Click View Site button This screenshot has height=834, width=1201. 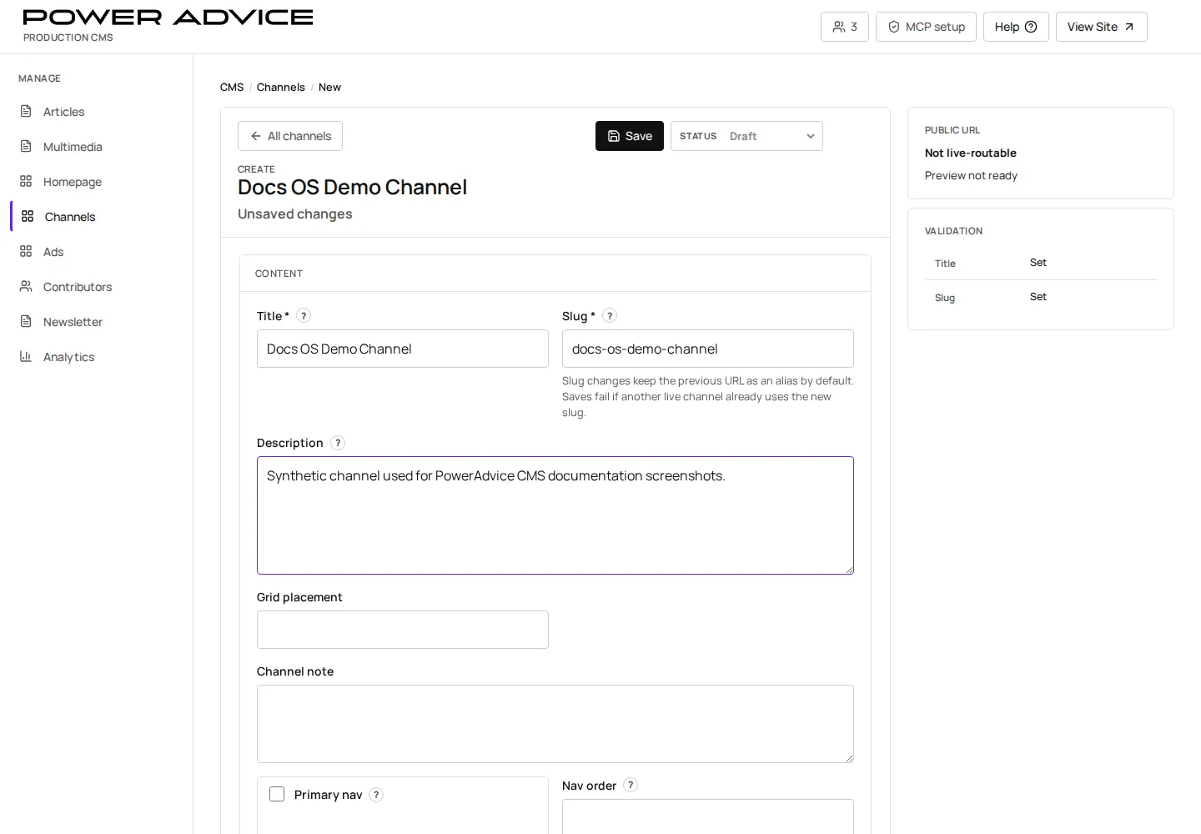tap(1101, 27)
